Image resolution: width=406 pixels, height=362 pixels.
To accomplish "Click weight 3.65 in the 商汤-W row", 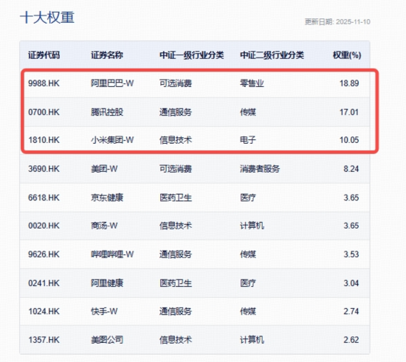I will (351, 226).
